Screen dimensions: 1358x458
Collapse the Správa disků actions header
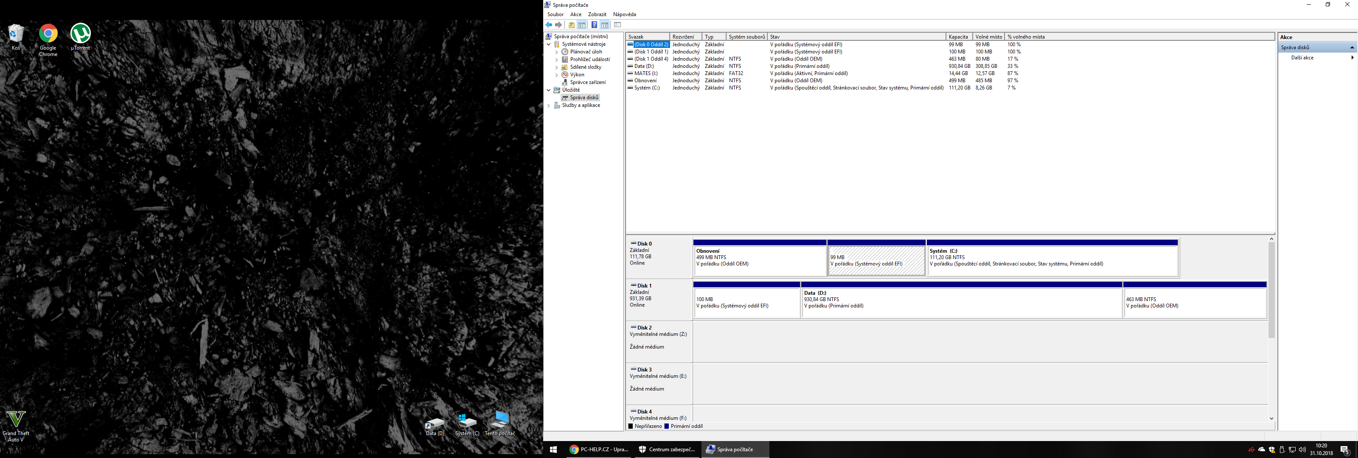(1352, 47)
